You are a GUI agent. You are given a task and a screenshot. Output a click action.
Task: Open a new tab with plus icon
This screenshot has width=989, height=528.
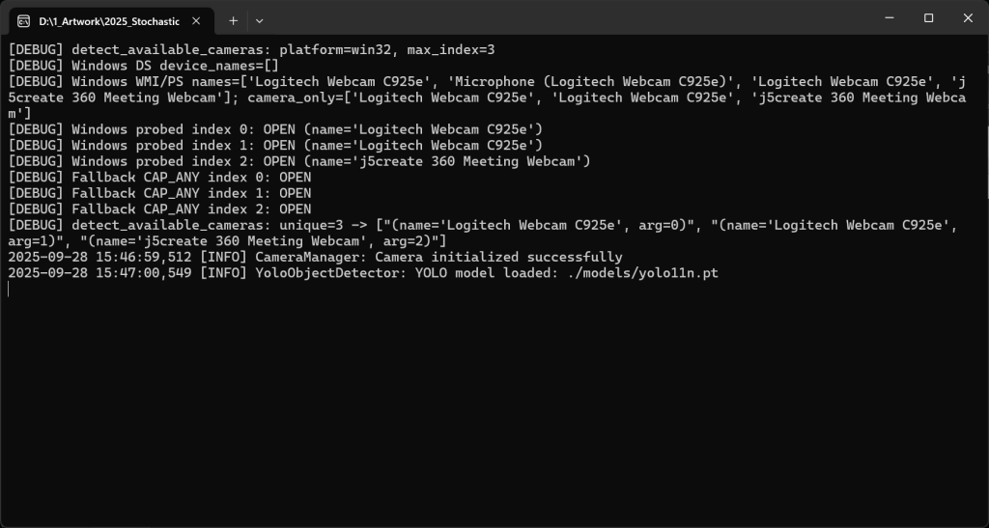pyautogui.click(x=233, y=20)
